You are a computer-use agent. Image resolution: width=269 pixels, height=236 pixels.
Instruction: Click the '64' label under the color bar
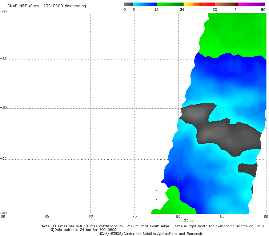coord(237,9)
